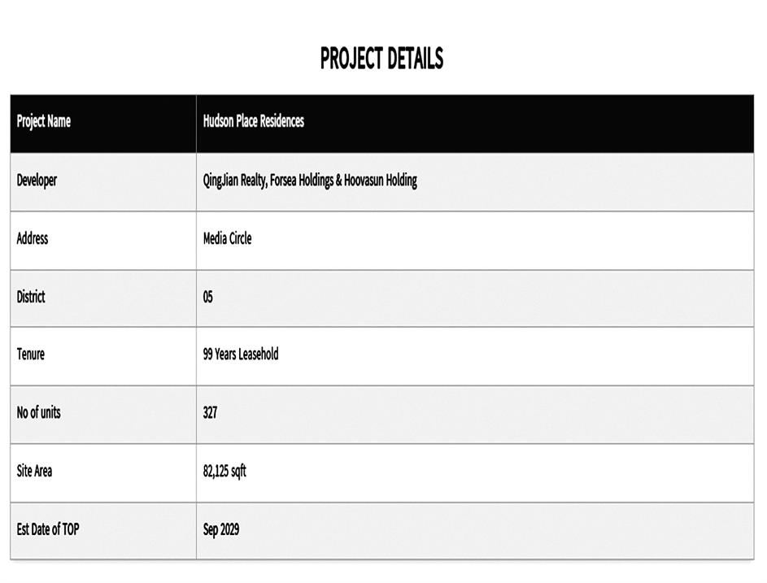Click Forsea Holdings in the developer row
The image size is (767, 583).
(x=301, y=181)
